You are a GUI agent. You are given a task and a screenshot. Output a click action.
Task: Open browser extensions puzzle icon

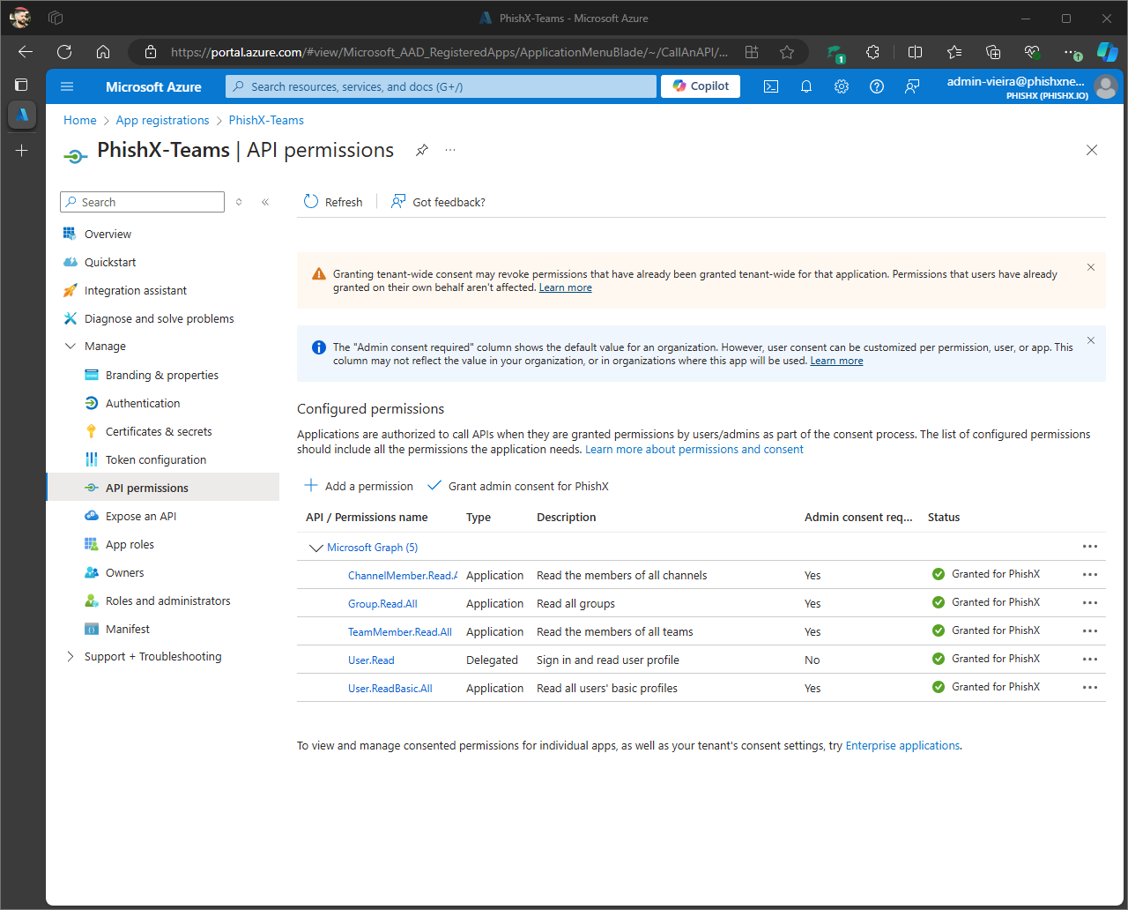[x=872, y=52]
